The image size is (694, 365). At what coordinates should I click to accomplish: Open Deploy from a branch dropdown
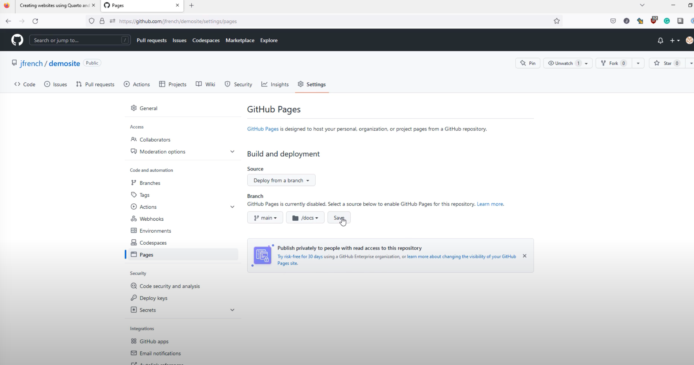tap(281, 180)
